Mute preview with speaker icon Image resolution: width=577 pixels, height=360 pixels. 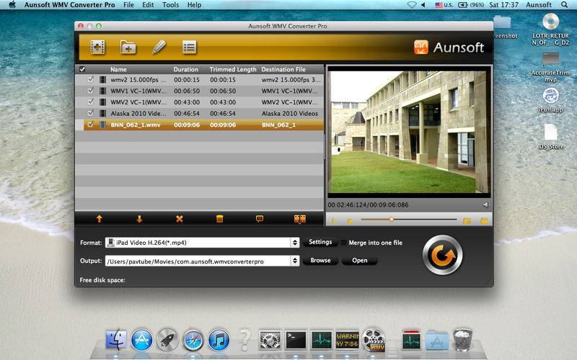click(x=485, y=205)
